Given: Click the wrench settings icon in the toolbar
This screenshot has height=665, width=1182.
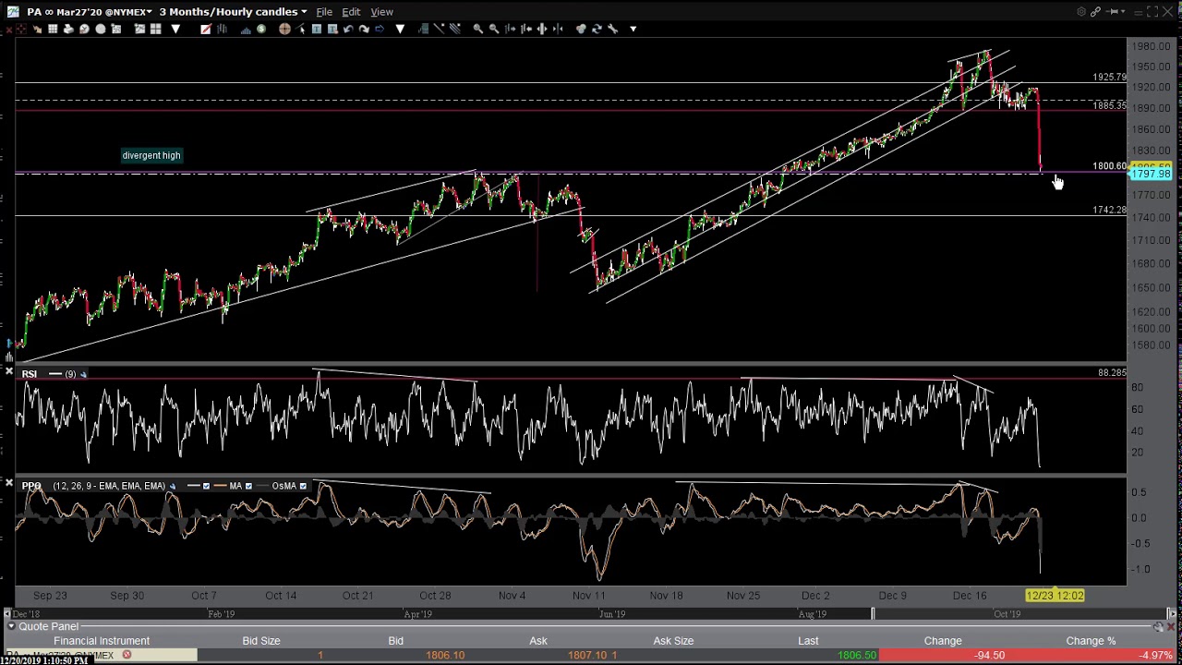Looking at the screenshot, I should coord(612,29).
